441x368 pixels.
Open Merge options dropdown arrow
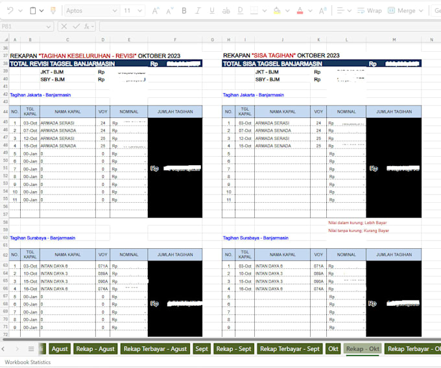421,11
